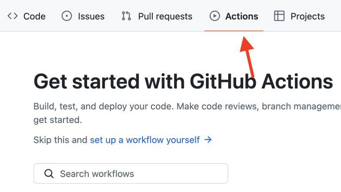Open the Projects tab
Image resolution: width=341 pixels, height=192 pixels.
click(x=307, y=16)
